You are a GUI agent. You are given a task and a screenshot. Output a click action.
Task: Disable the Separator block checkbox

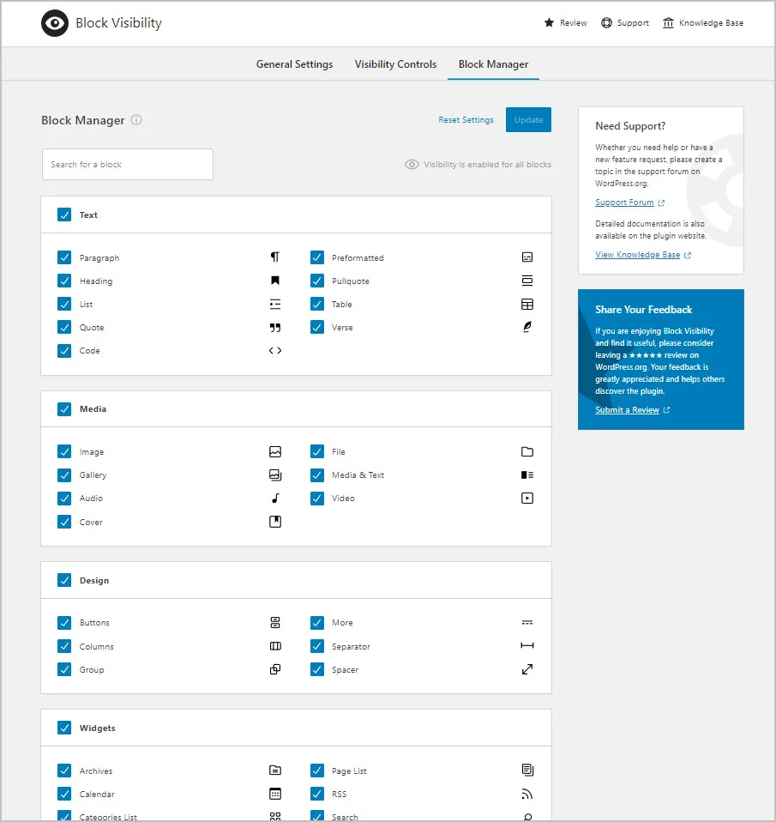tap(317, 647)
